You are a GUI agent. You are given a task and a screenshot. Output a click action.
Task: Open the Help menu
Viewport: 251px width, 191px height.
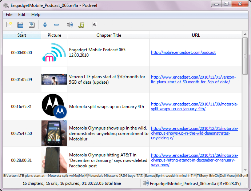point(36,15)
